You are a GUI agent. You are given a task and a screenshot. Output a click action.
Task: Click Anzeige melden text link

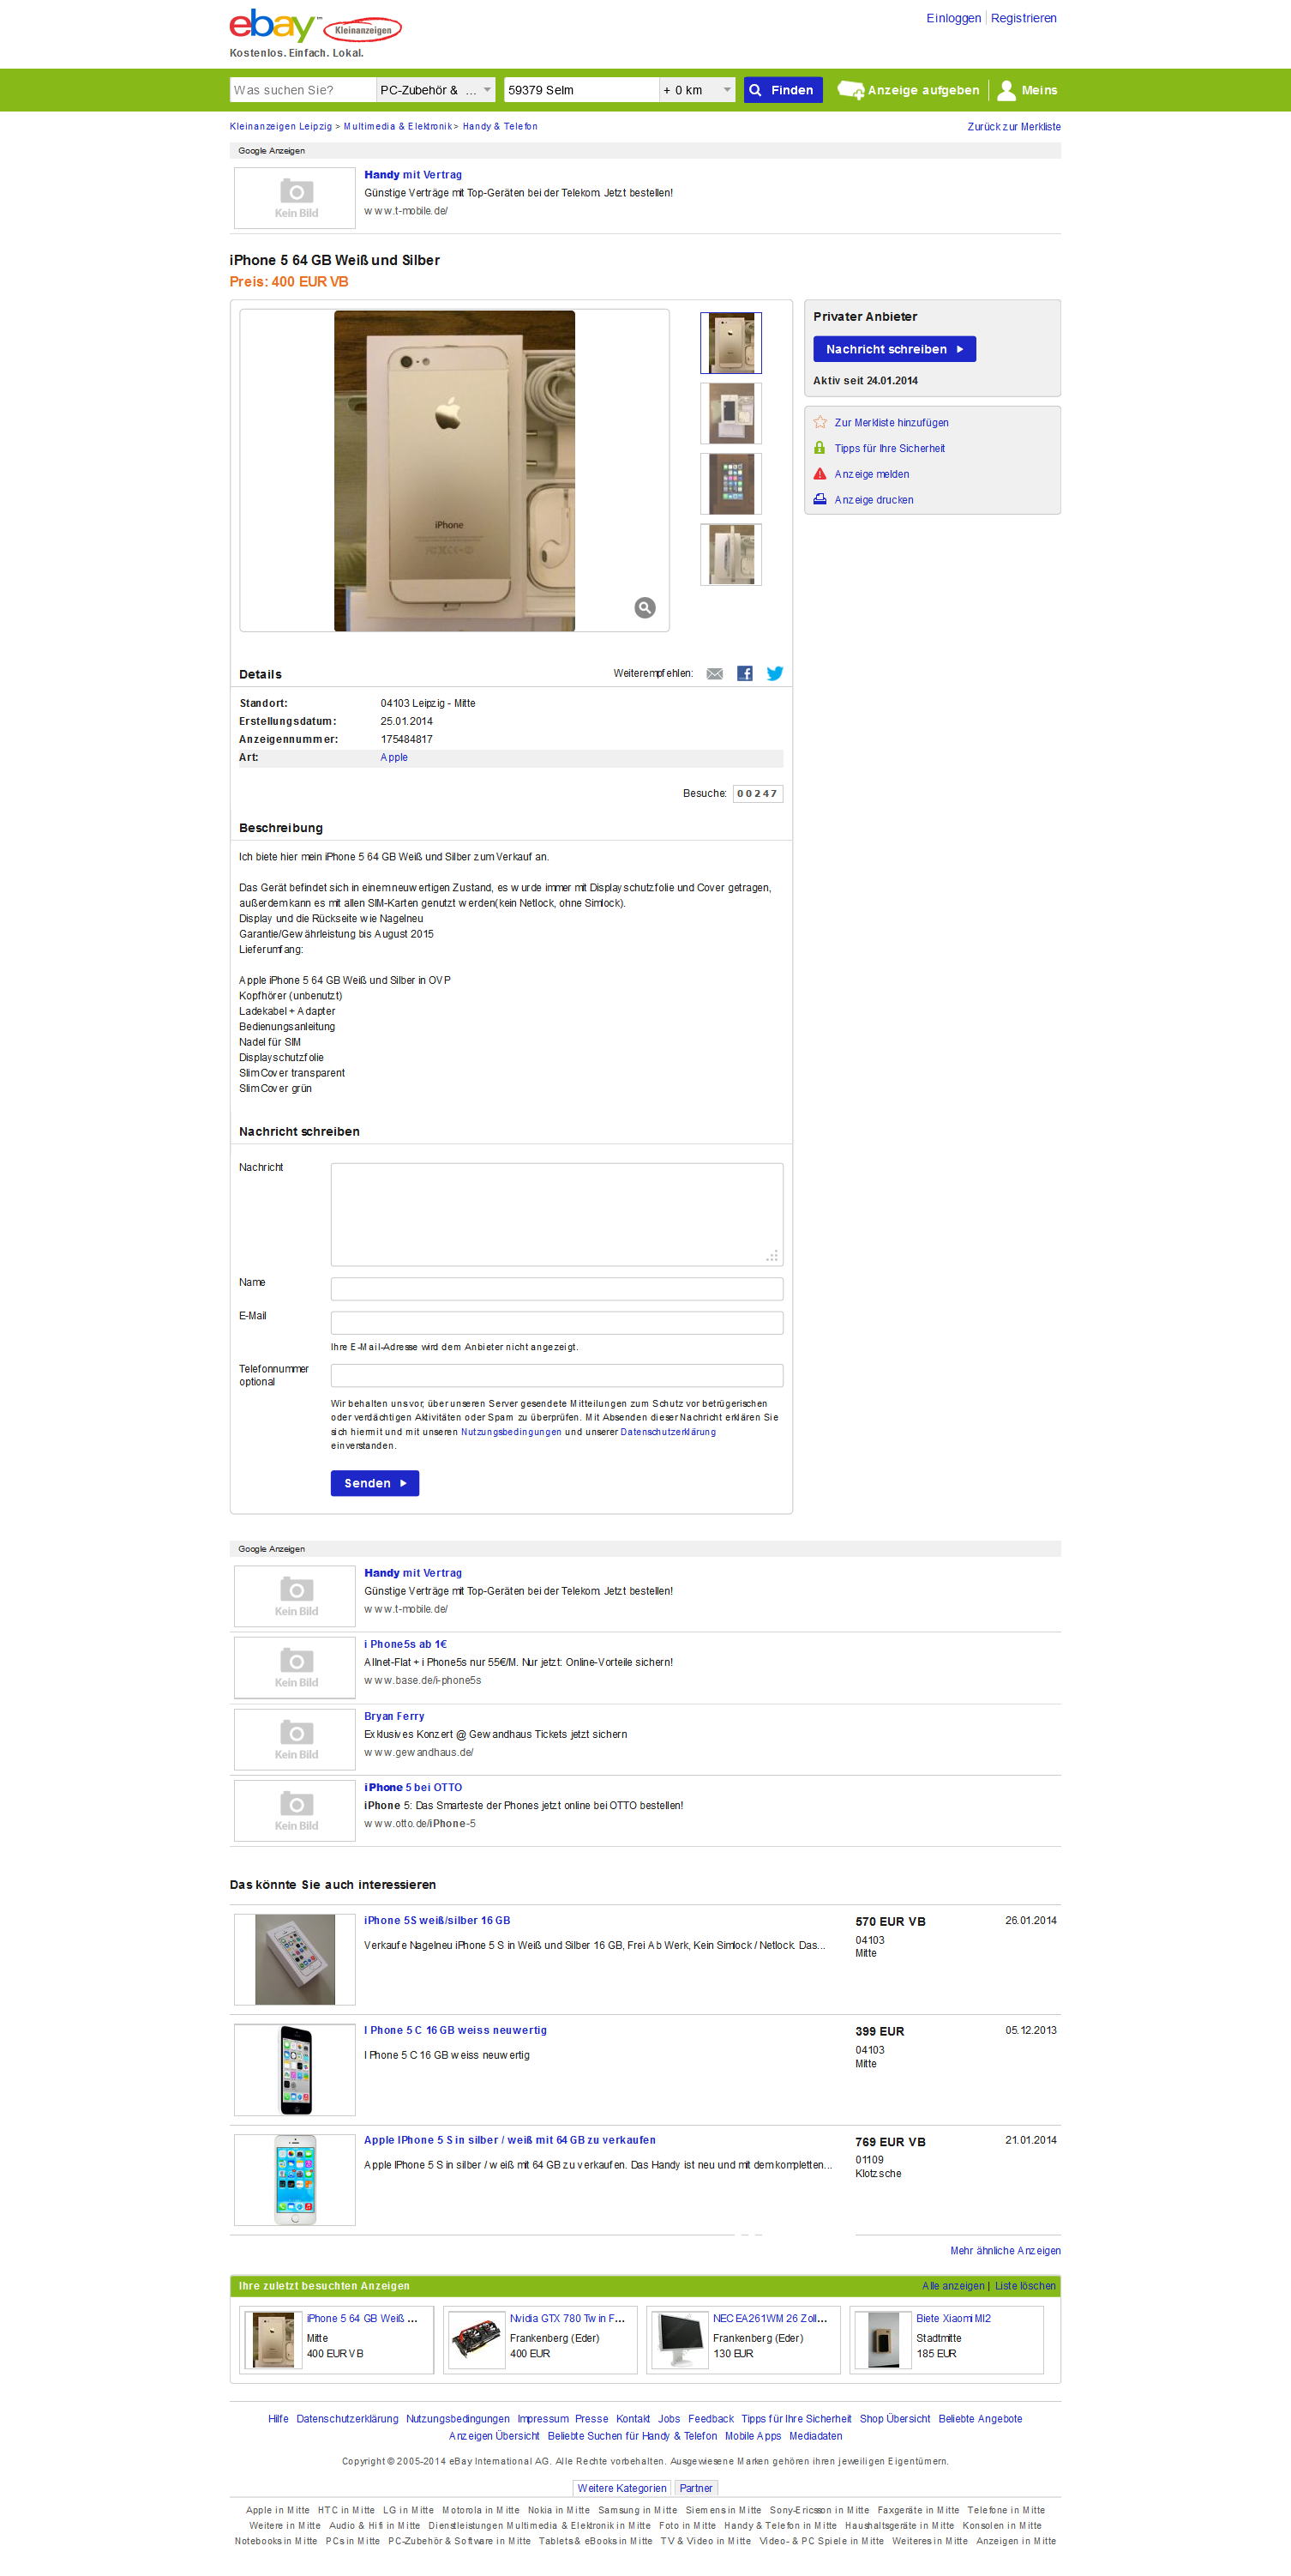click(x=871, y=474)
